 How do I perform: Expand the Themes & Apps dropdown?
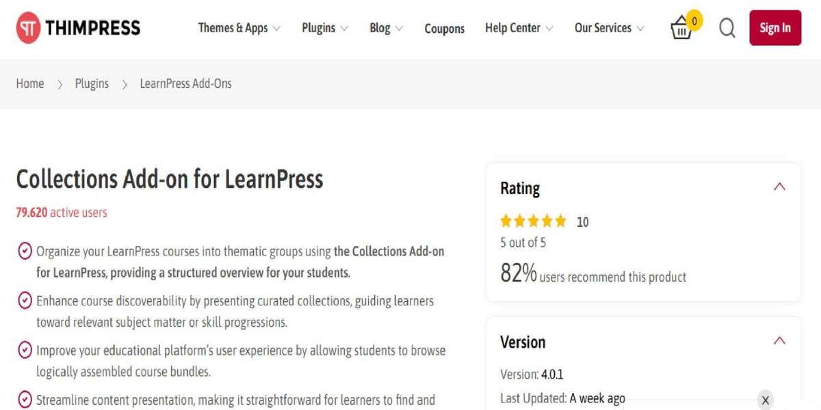[x=235, y=28]
